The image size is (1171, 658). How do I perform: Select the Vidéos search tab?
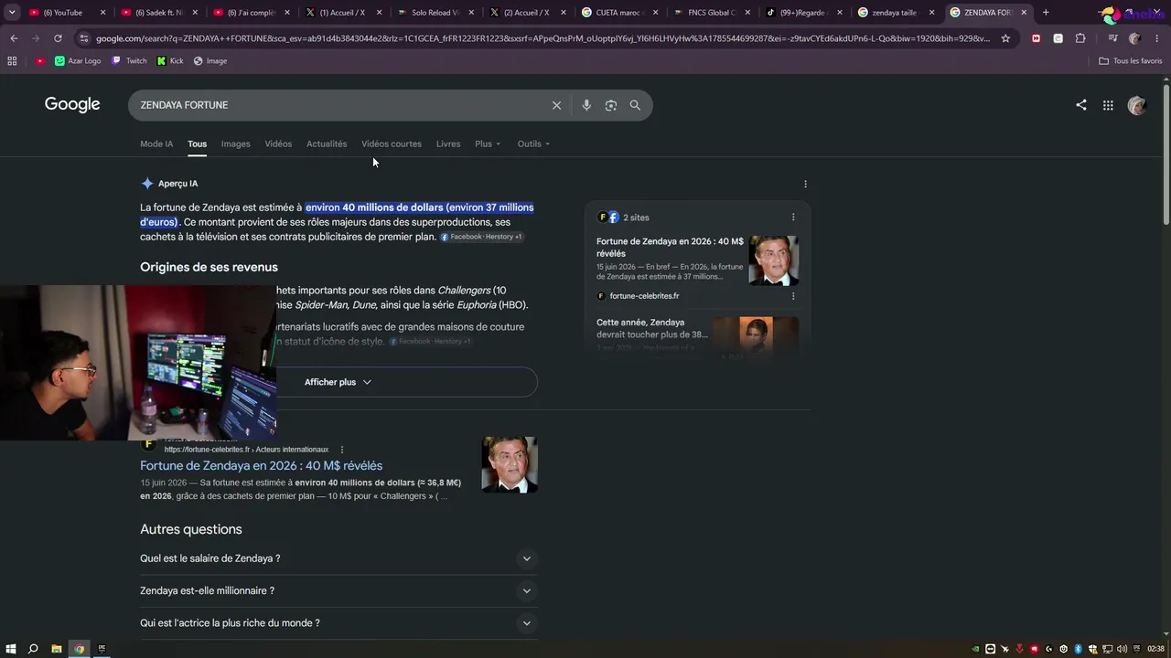click(278, 143)
